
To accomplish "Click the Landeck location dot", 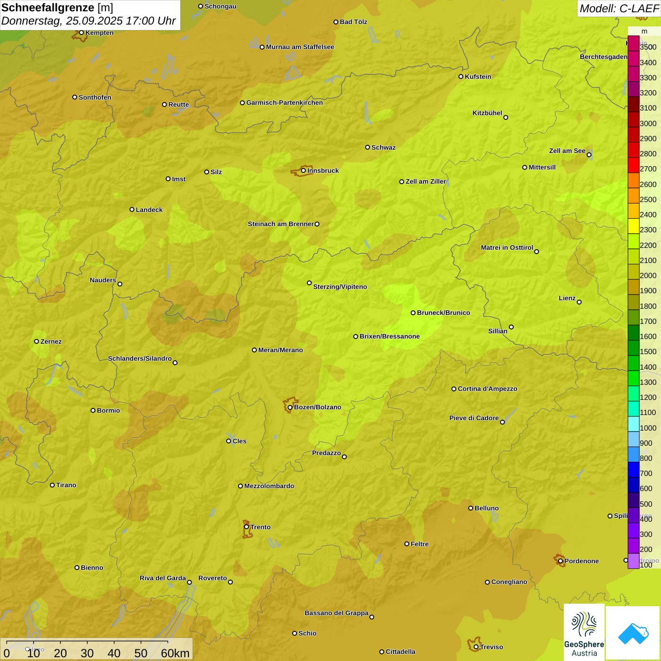I will [x=132, y=210].
